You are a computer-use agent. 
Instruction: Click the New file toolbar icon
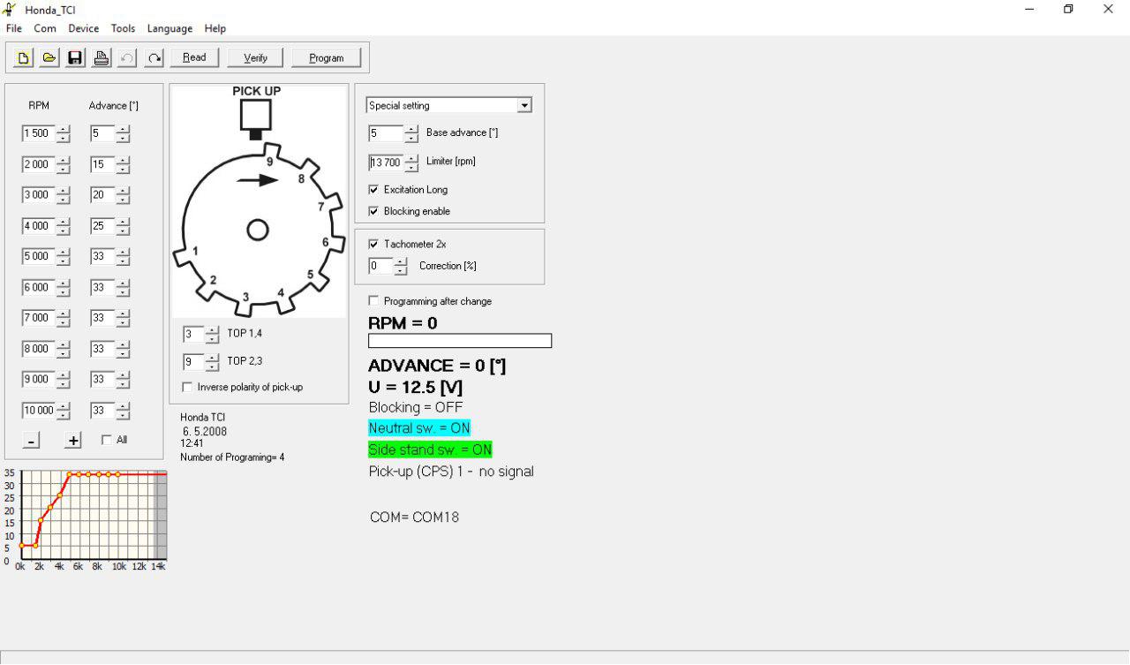(23, 57)
